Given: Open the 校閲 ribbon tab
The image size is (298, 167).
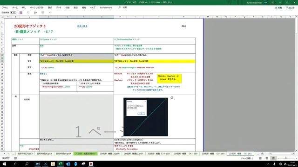Looking at the screenshot, I should click(68, 7).
